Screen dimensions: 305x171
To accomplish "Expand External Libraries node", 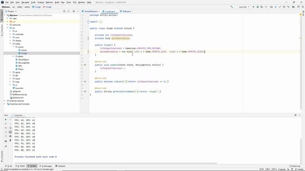I will 5,101.
